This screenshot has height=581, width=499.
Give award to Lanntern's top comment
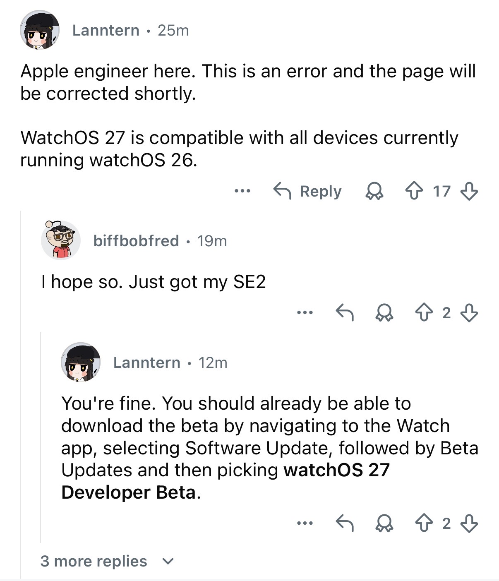pyautogui.click(x=374, y=192)
